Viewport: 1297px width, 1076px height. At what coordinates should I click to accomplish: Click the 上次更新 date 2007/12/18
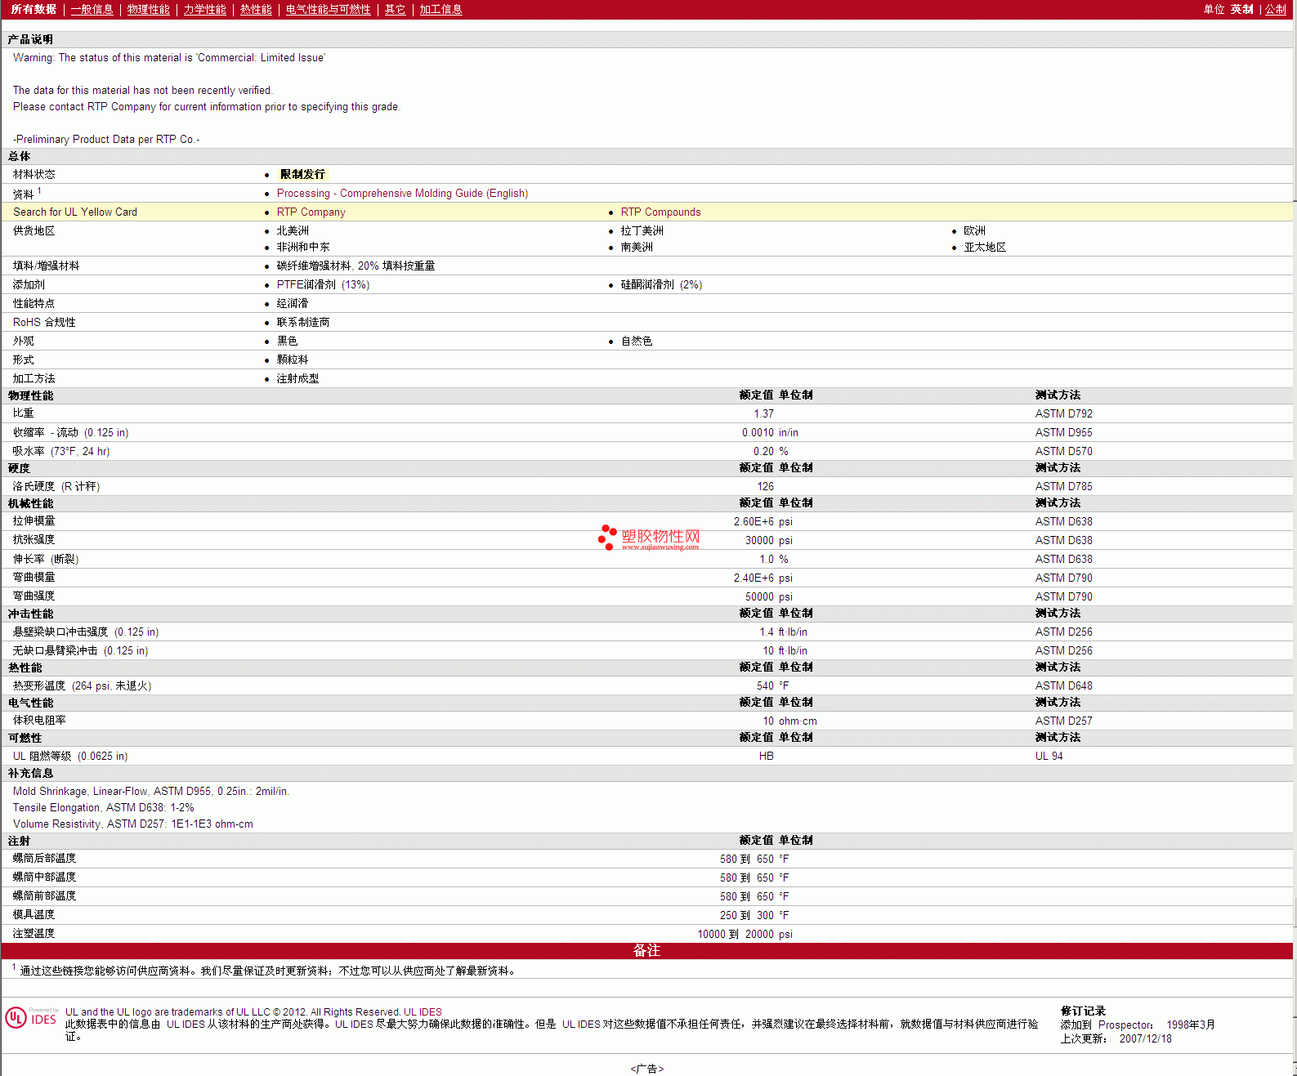point(1145,1039)
